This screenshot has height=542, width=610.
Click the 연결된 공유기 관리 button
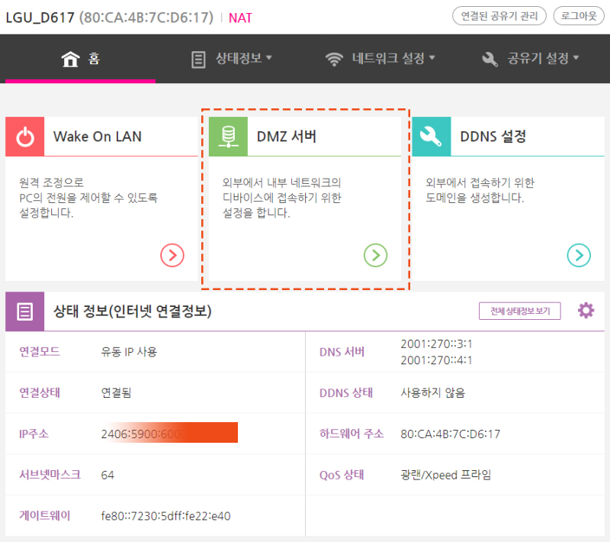point(499,16)
